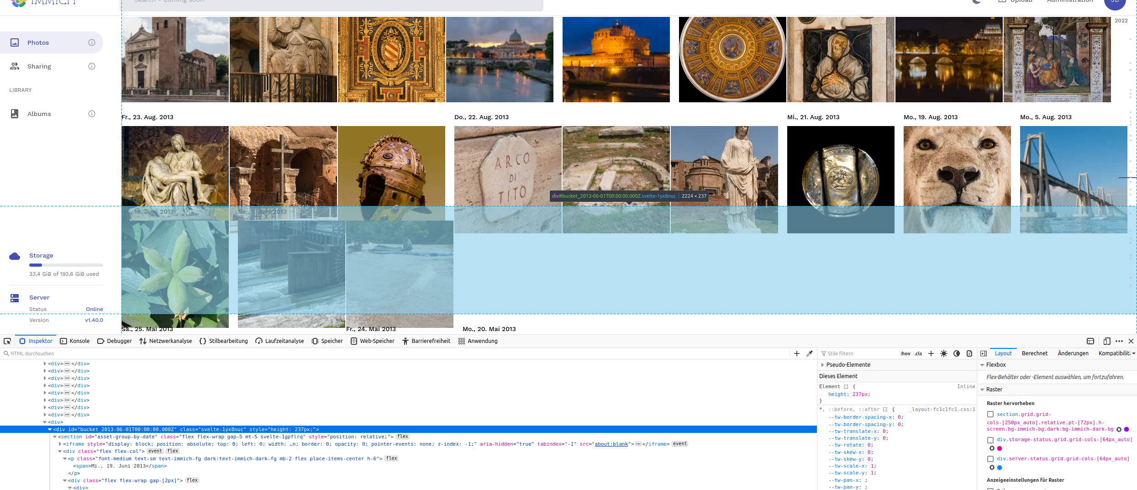This screenshot has width=1137, height=490.
Task: Change section.grid overlay color purple swatch
Action: (x=1126, y=429)
